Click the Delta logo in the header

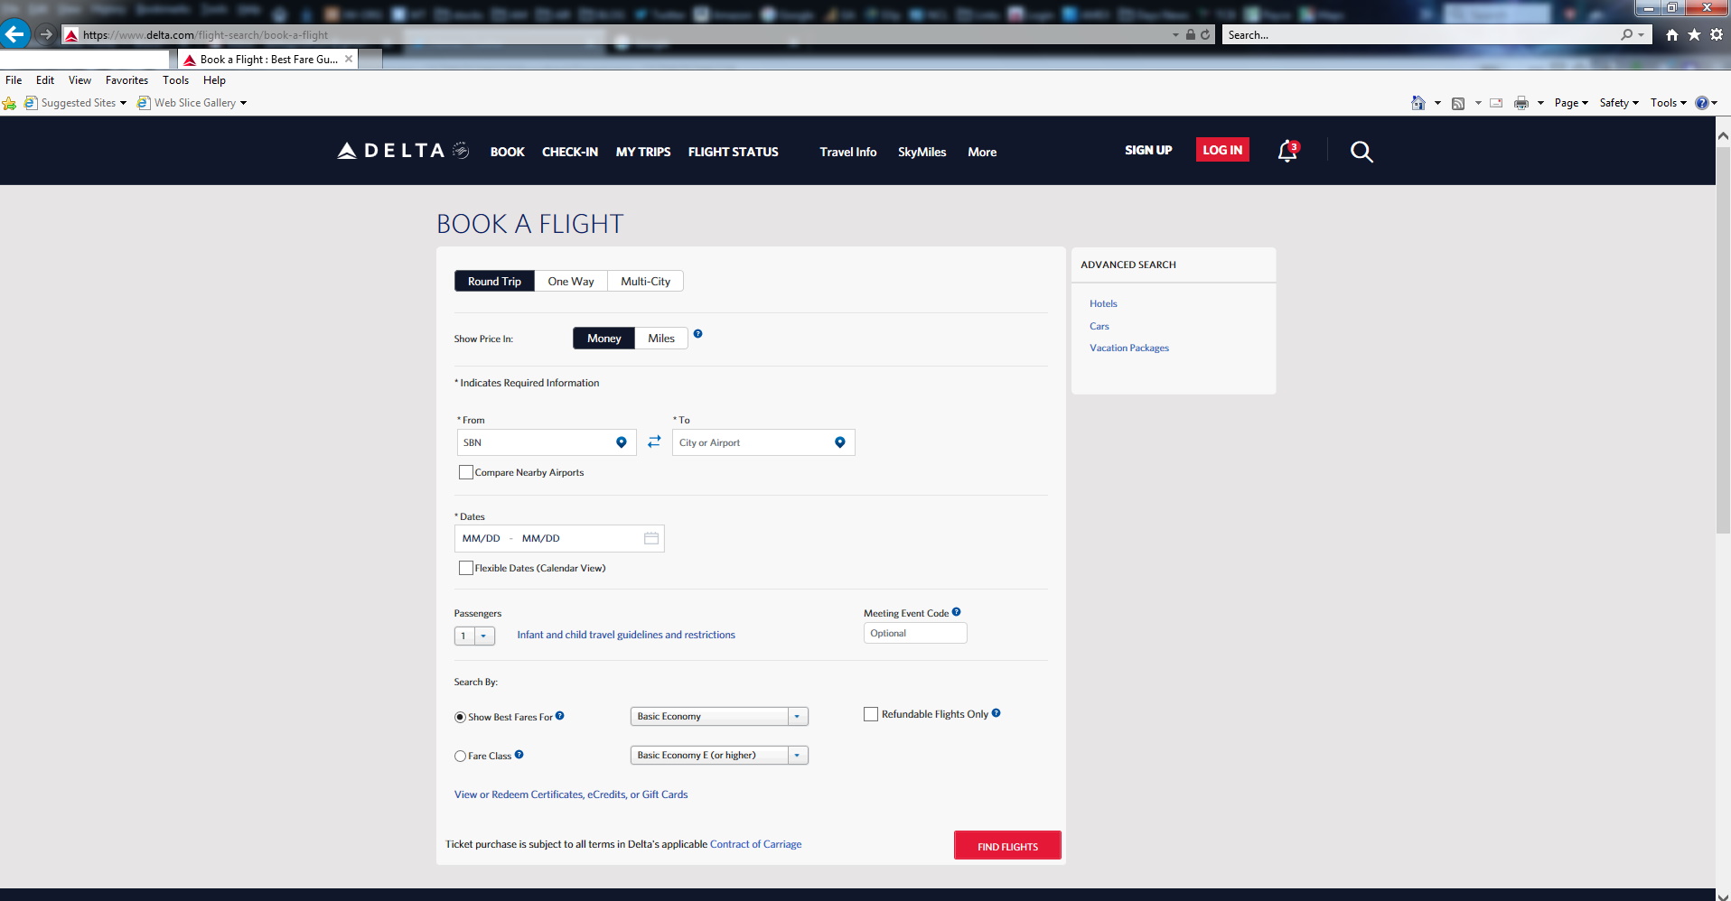403,151
